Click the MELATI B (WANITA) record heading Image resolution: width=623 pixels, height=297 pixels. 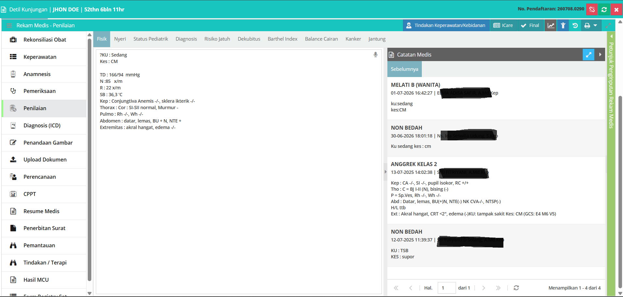(415, 85)
